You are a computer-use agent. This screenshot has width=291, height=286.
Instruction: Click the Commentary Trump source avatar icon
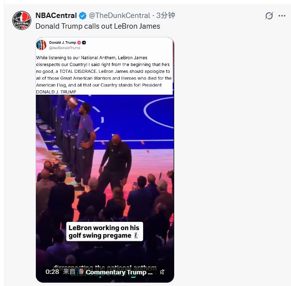(x=81, y=272)
